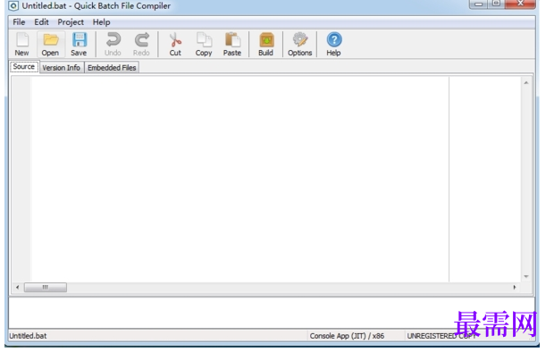Screen dimensions: 554x352
Task: Copy selected text via toolbar
Action: 204,44
